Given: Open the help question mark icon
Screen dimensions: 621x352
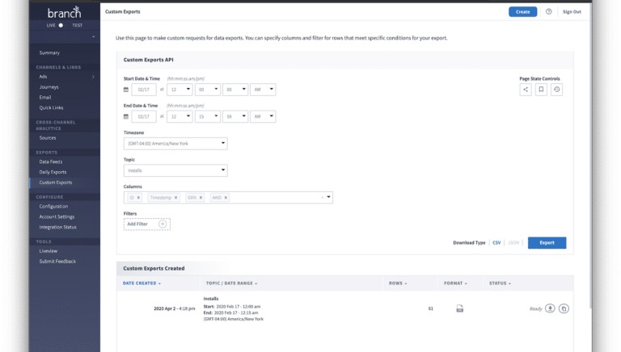Looking at the screenshot, I should coord(549,12).
